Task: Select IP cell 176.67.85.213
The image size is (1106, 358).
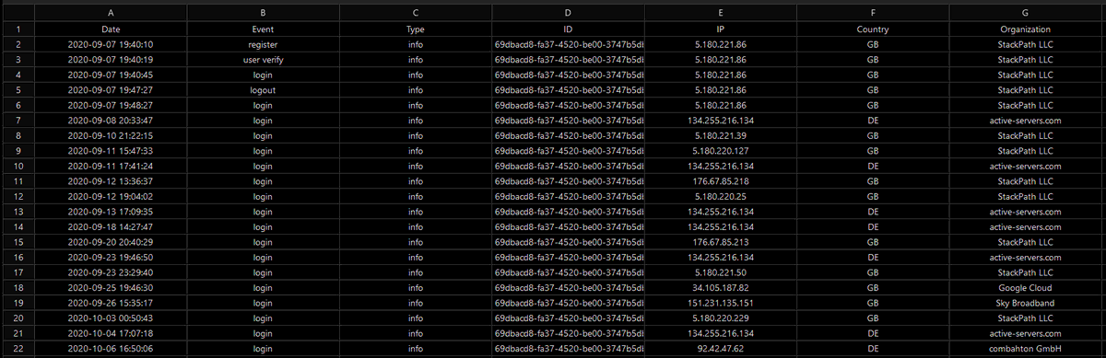Action: pyautogui.click(x=720, y=242)
